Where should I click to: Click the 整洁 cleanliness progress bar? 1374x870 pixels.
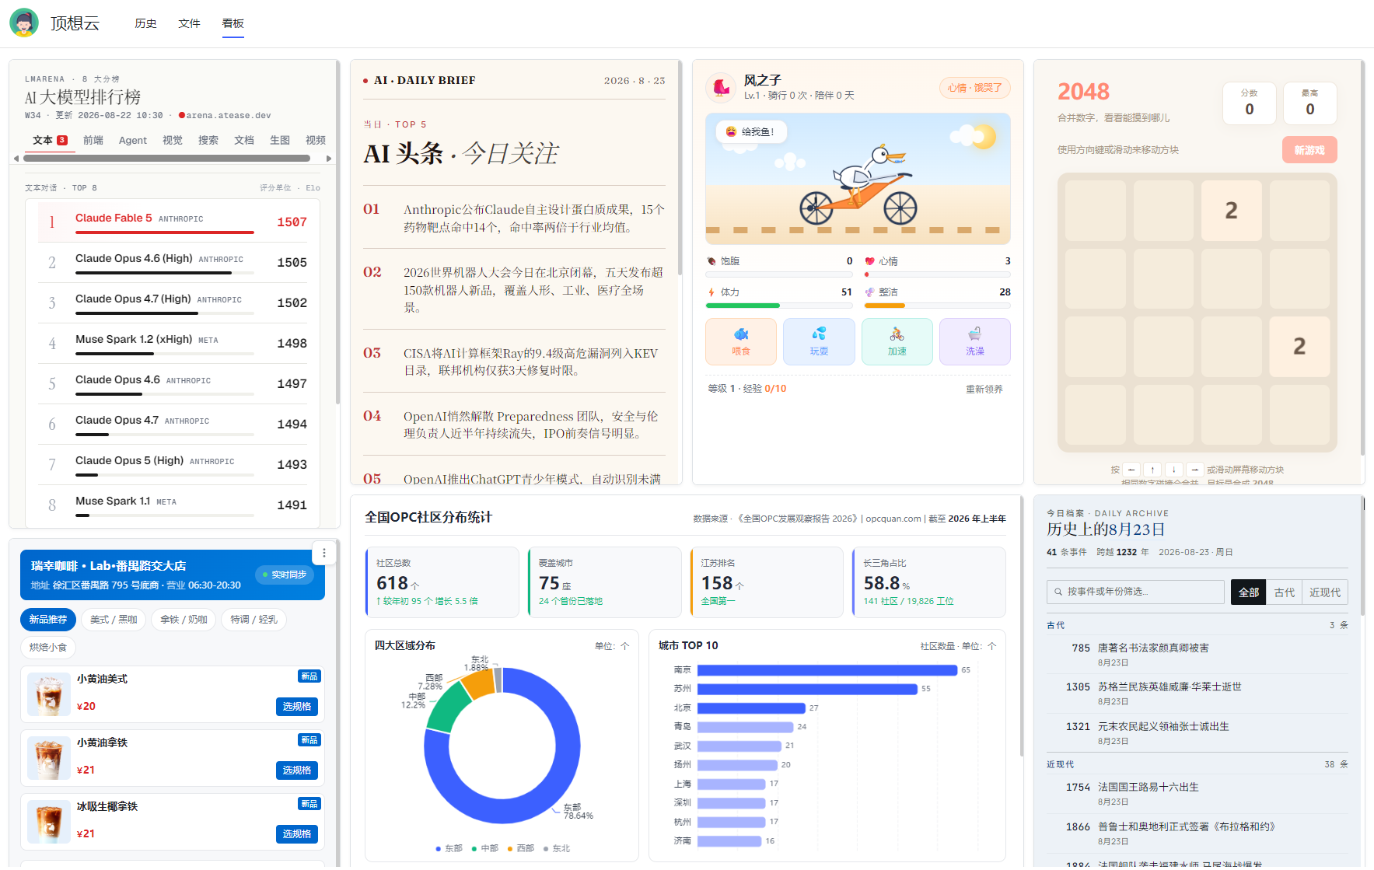938,306
